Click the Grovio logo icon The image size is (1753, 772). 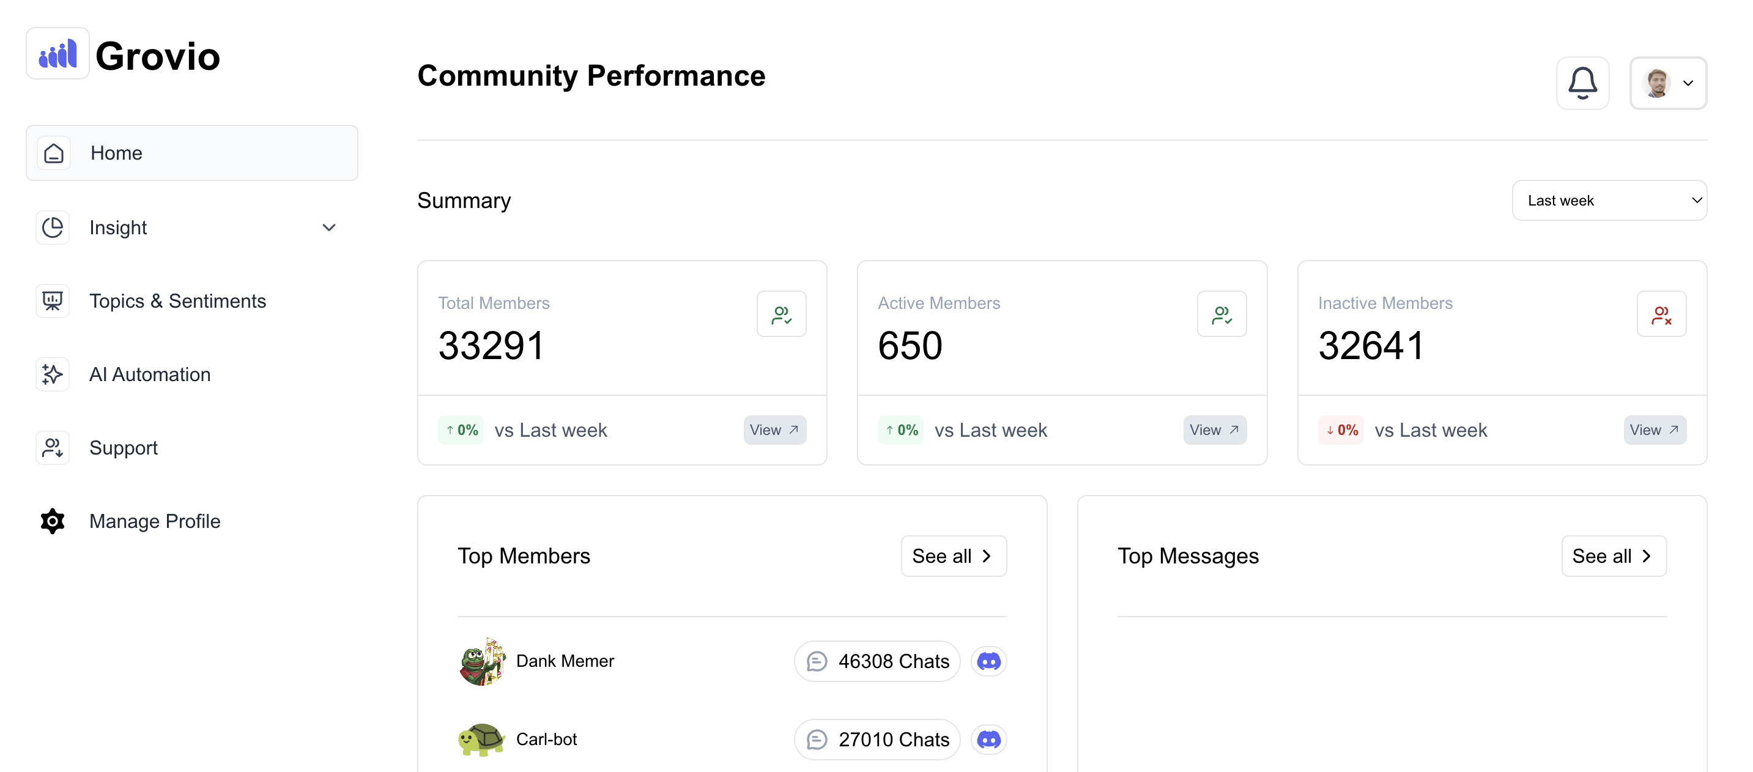click(x=58, y=54)
